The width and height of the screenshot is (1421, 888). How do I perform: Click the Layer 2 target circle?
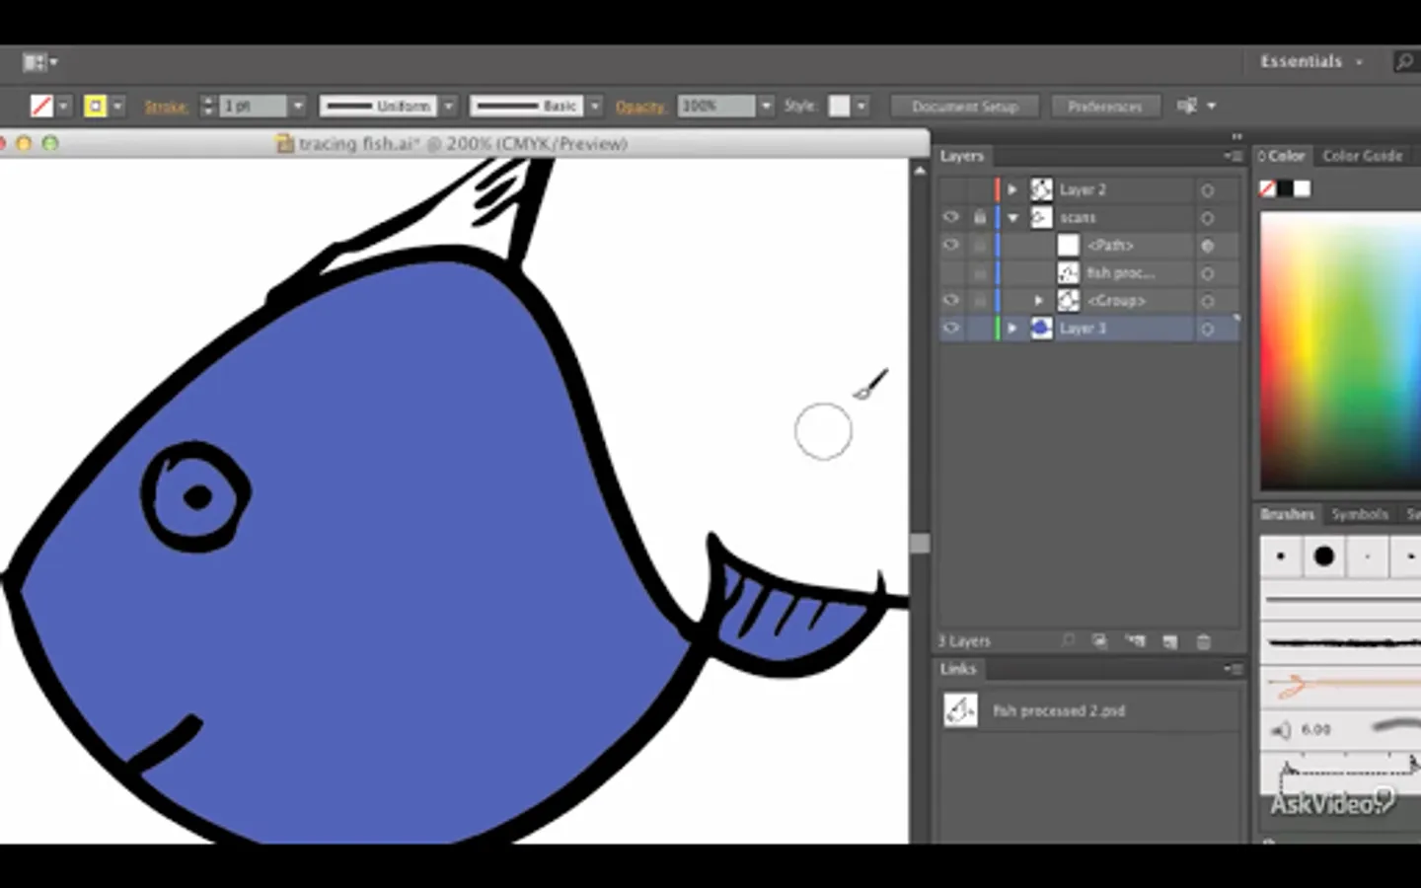coord(1208,190)
